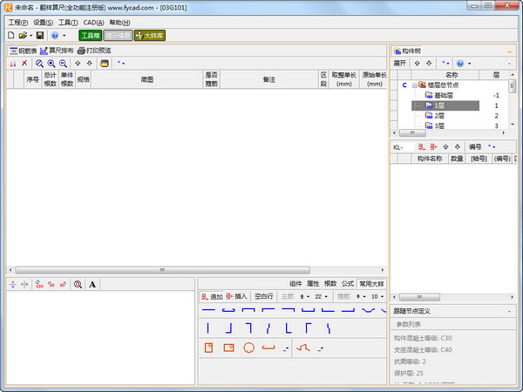Collapse the 楼层总节点 tree node

416,85
